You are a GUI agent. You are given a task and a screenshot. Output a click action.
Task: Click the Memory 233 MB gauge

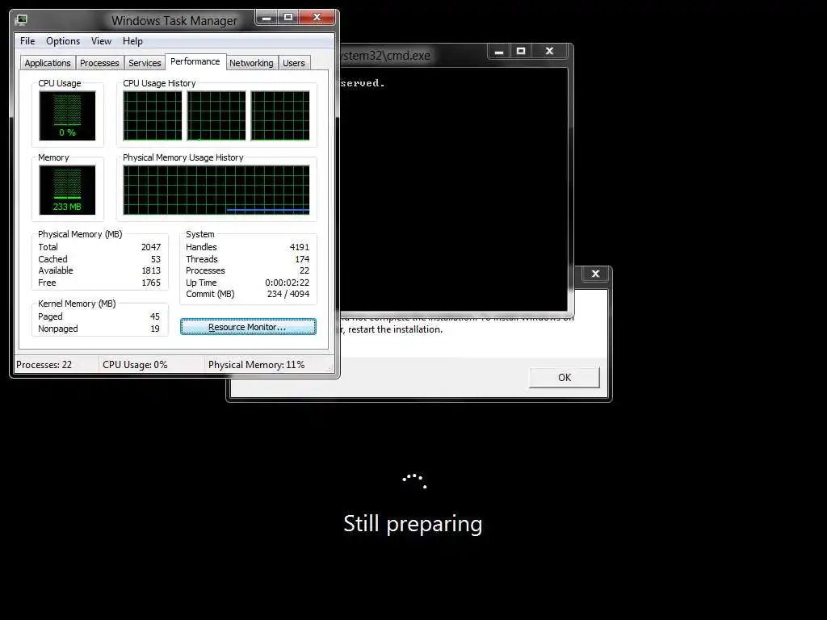[67, 191]
